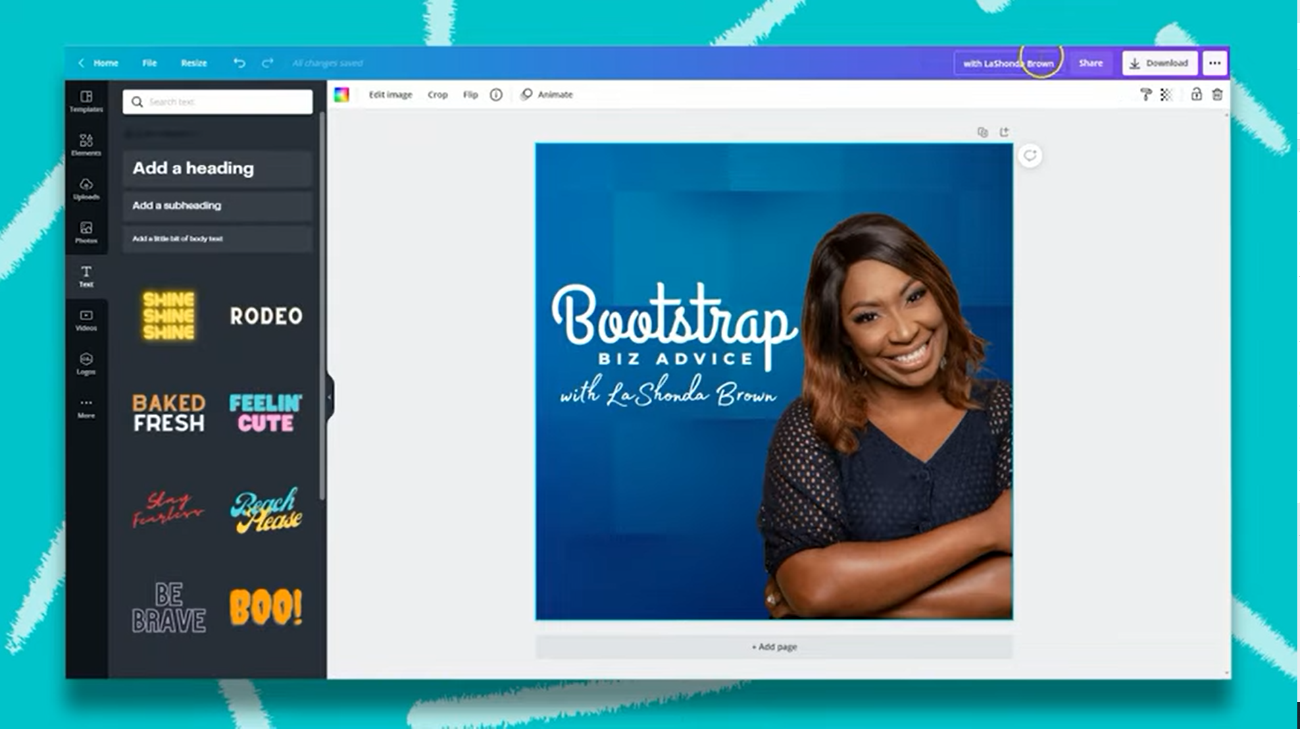Open the Resize menu
1300x729 pixels.
click(194, 63)
